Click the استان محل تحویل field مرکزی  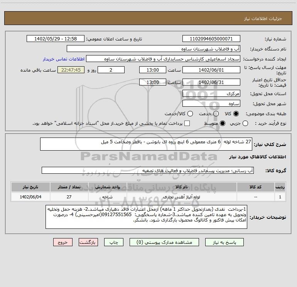point(211,93)
